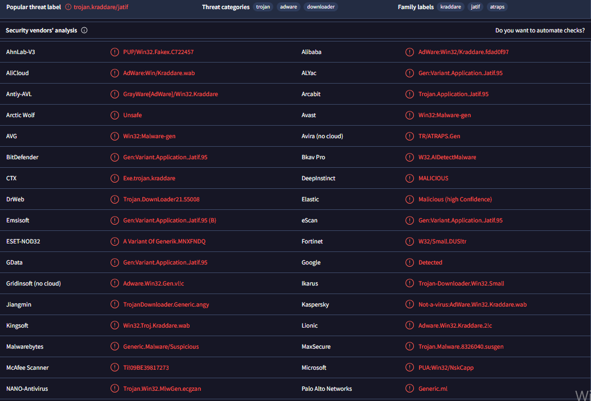This screenshot has height=401, width=591.
Task: Click AdWare:Win32/Kraddare.fdad0f97 result
Action: (x=463, y=52)
